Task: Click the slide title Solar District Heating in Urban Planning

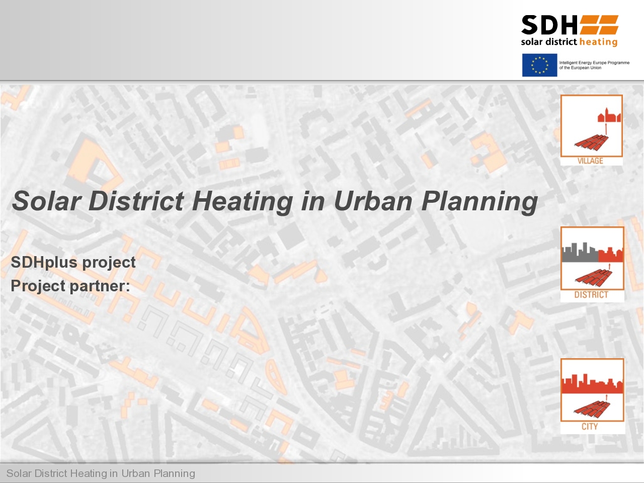Action: 275,201
